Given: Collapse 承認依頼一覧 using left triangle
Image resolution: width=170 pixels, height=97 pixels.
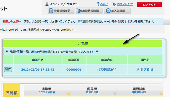Looking at the screenshot, I should pos(7,52).
